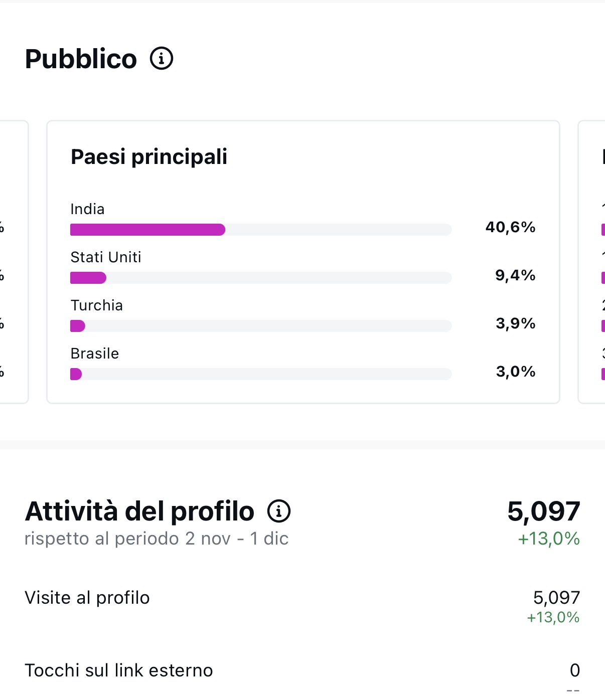Tap the Brasile country label

(95, 354)
